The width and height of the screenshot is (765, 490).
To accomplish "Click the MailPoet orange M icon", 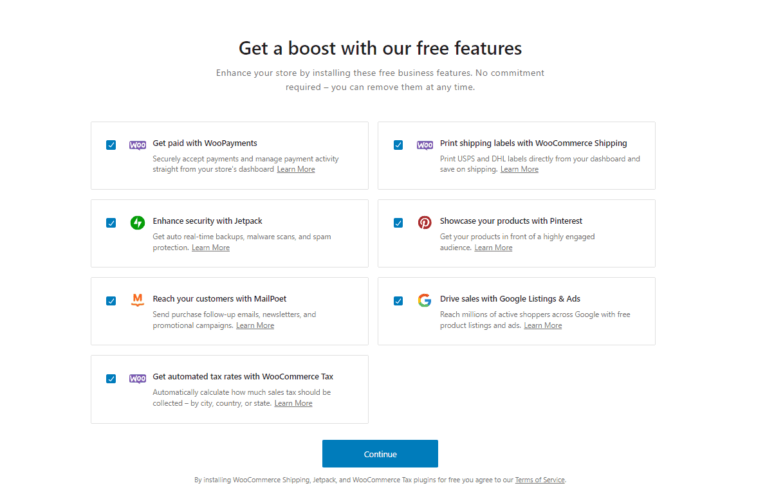I will (138, 300).
